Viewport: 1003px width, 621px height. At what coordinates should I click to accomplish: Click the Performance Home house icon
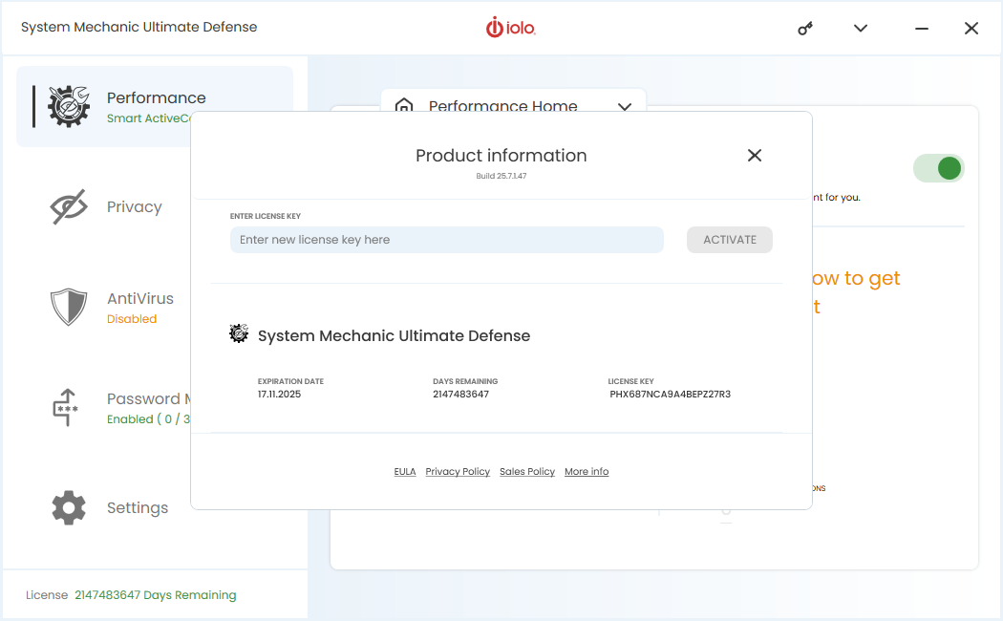404,105
